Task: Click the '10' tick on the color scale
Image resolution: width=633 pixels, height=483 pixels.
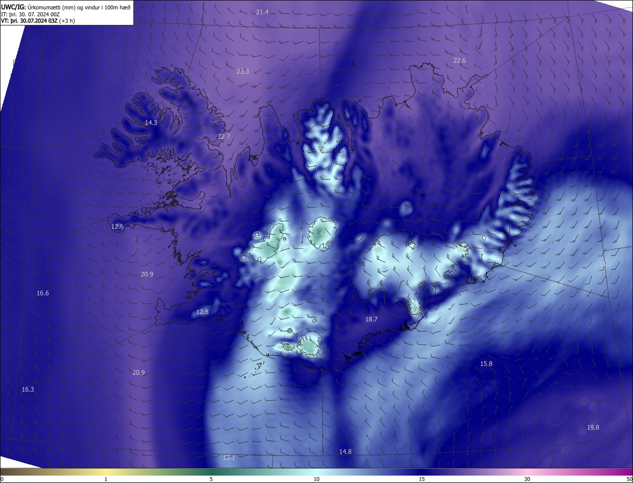Action: coord(316,479)
